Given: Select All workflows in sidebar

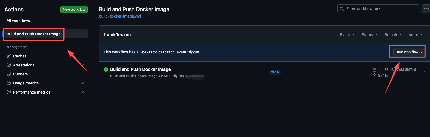Looking at the screenshot, I should click(x=18, y=21).
